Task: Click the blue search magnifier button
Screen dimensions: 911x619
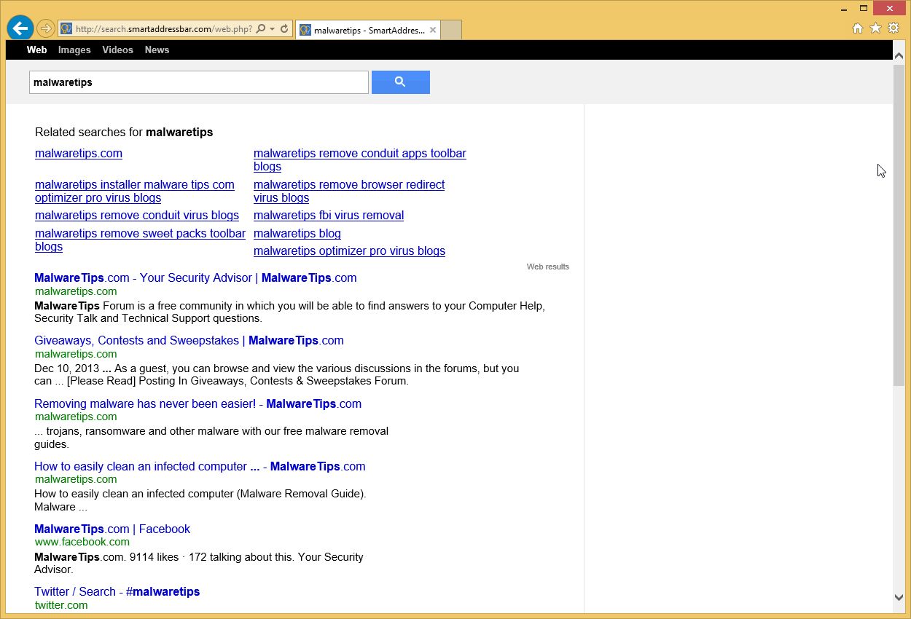Action: point(400,82)
